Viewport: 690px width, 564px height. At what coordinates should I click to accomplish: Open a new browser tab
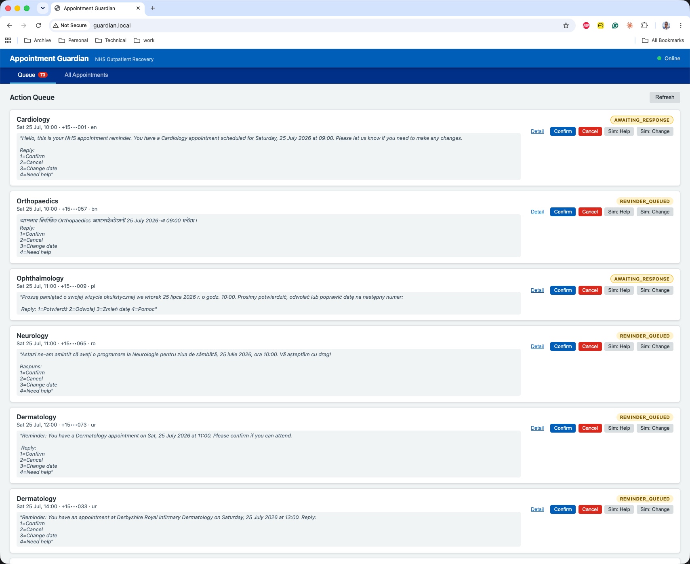[x=153, y=8]
